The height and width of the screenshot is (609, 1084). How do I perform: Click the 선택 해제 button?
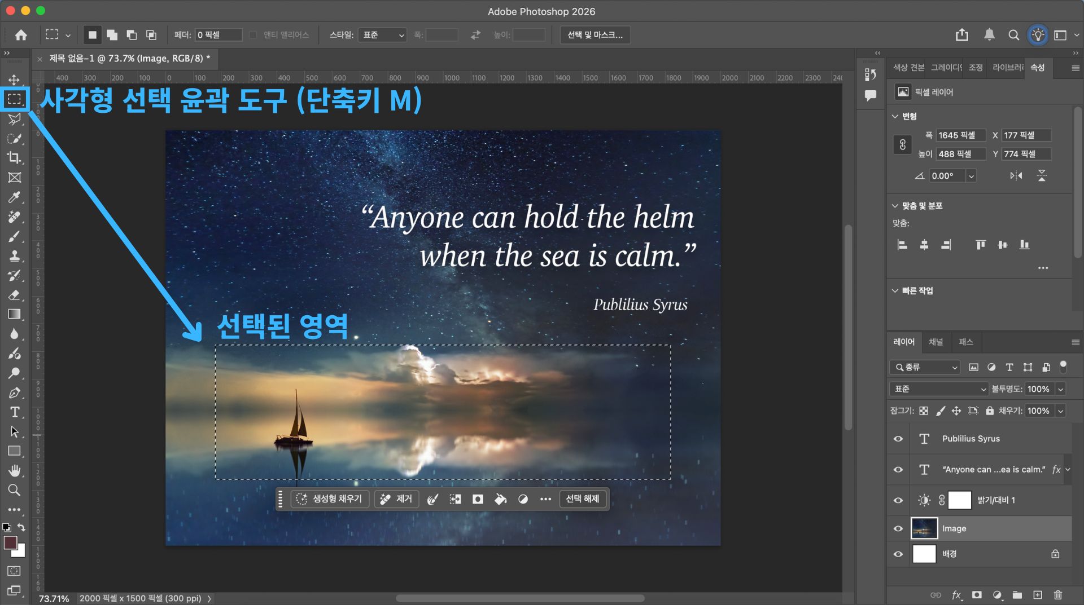coord(582,499)
